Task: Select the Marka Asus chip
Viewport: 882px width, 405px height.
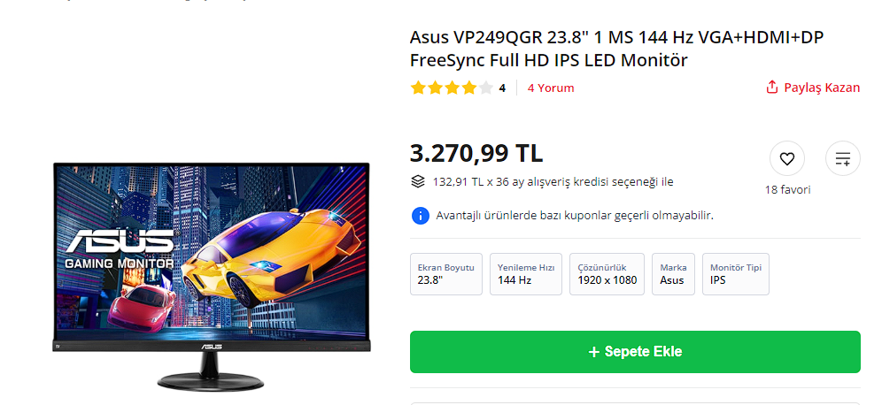Action: tap(673, 274)
